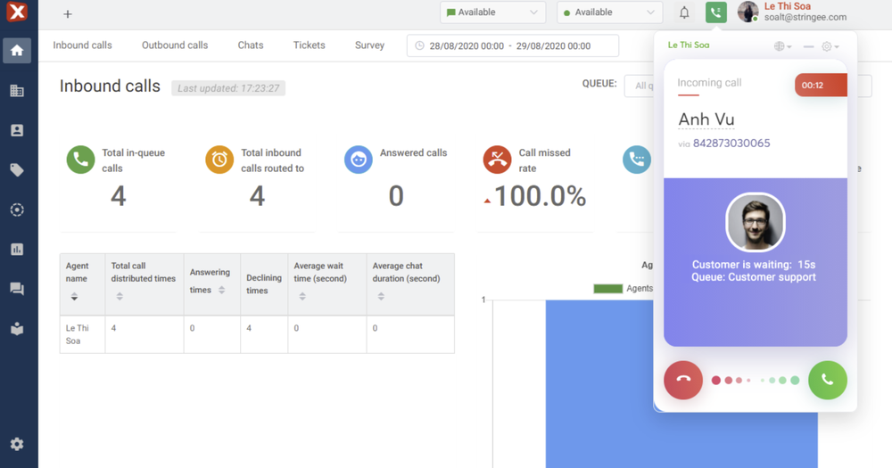The image size is (892, 468).
Task: Open the settings gear in sidebar
Action: [17, 444]
